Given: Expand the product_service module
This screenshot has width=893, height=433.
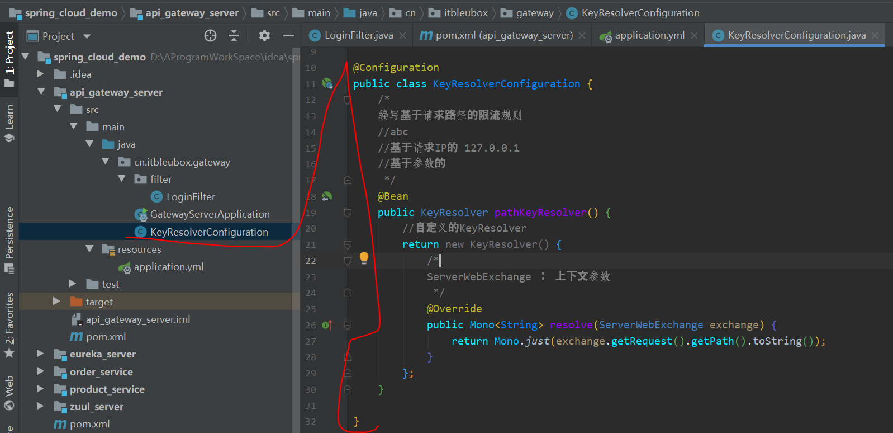Looking at the screenshot, I should 40,388.
